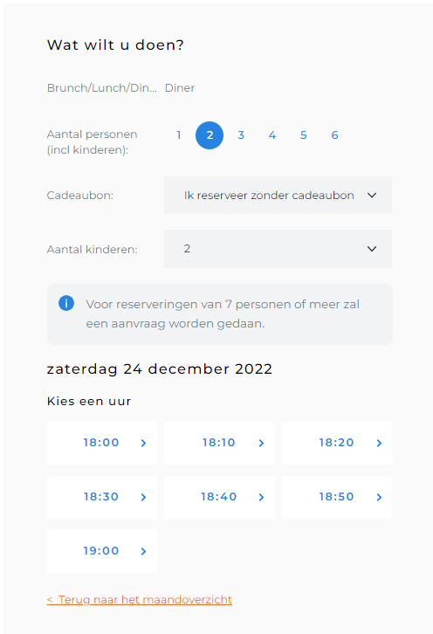Select 1 person
433x634 pixels.
(178, 135)
